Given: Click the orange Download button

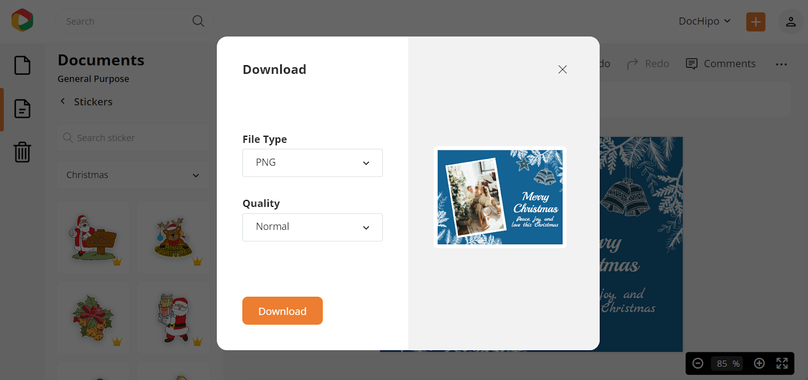Looking at the screenshot, I should click(282, 311).
